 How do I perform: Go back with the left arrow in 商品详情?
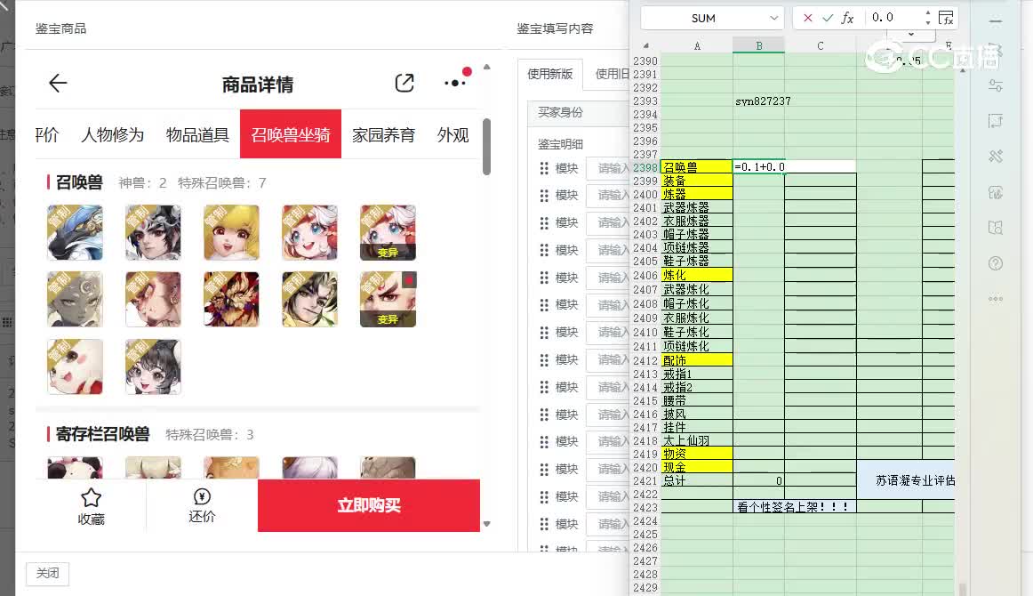pyautogui.click(x=58, y=83)
